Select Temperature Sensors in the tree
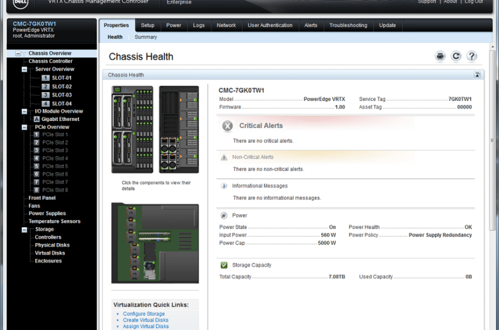 54,221
